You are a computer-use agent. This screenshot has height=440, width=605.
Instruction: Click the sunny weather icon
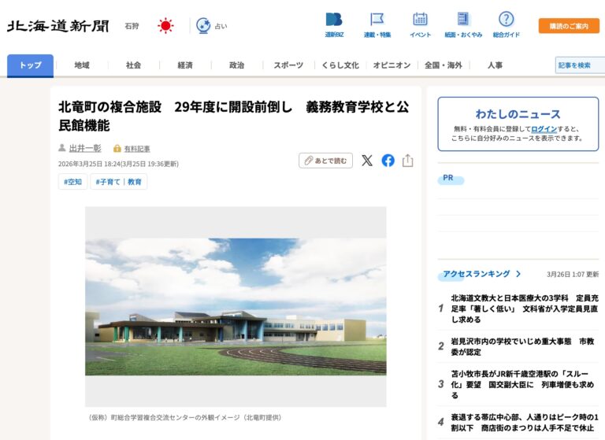point(165,26)
